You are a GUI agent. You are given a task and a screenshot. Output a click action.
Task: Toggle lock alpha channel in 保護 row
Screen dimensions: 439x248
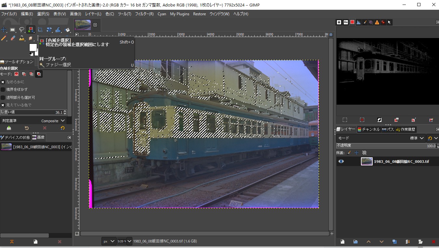tap(364, 152)
